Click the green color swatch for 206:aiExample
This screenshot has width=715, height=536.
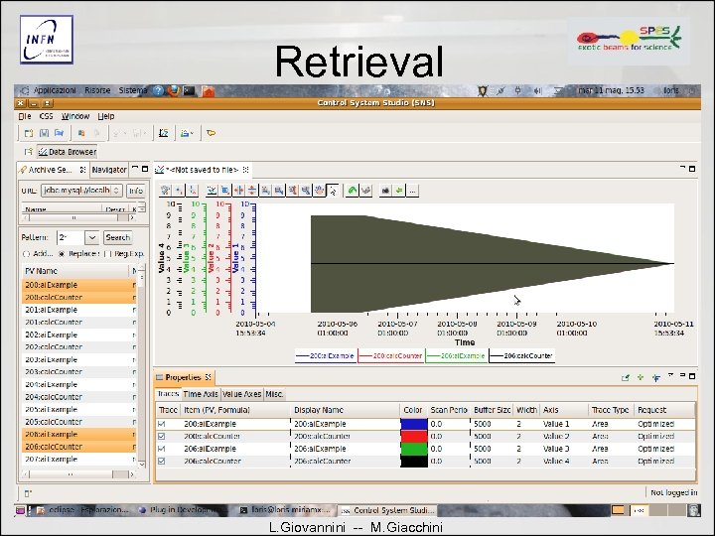(x=413, y=449)
